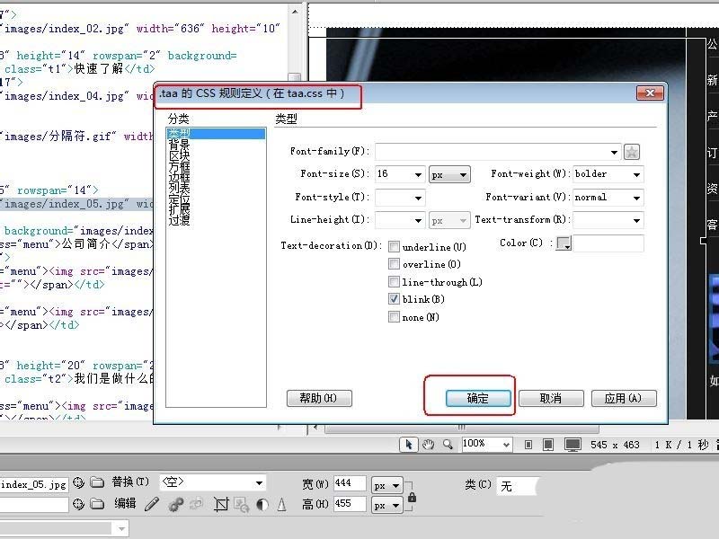Click the 帮助(H) help button
The height and width of the screenshot is (539, 719).
(x=319, y=398)
